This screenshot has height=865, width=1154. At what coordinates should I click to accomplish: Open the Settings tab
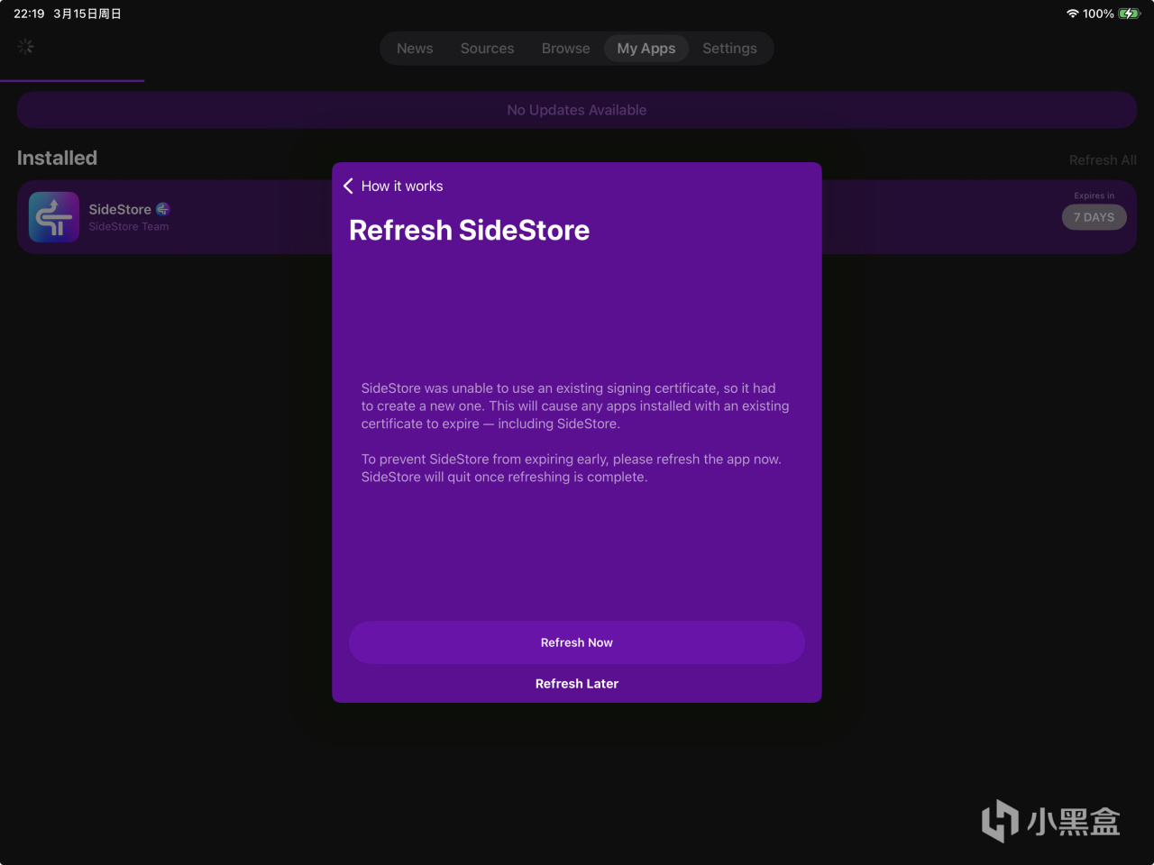click(729, 49)
